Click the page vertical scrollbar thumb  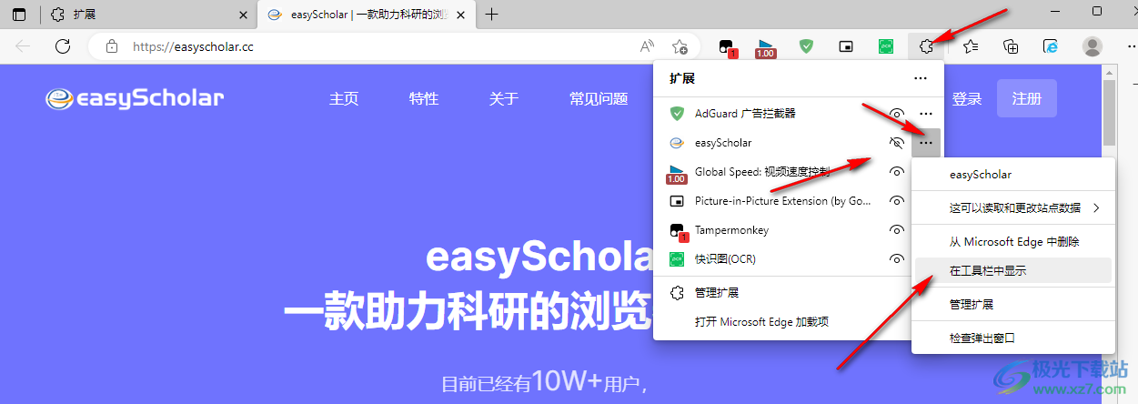(x=1108, y=113)
